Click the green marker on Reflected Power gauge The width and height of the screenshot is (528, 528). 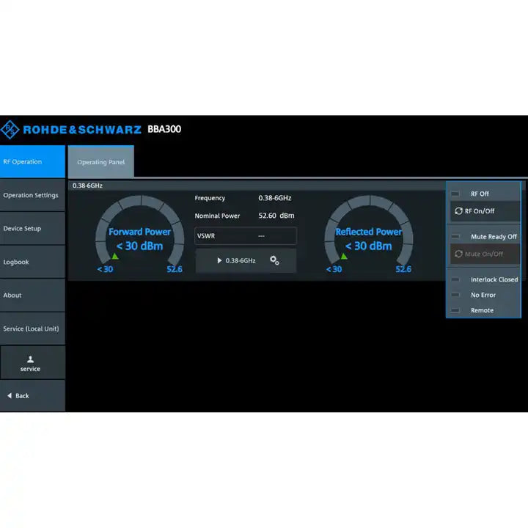(x=343, y=257)
